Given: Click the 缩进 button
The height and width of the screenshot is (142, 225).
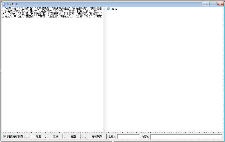Looking at the screenshot, I should pyautogui.click(x=38, y=137).
